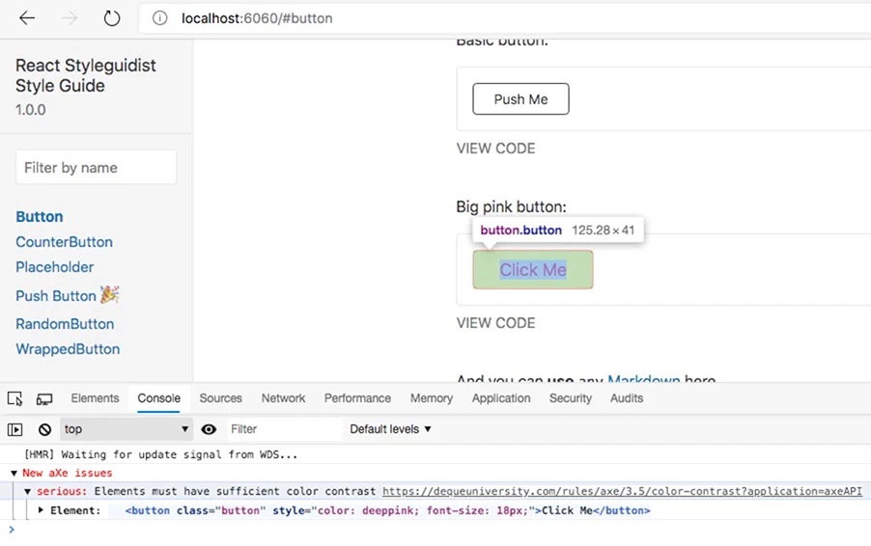Open the Memory tab
Viewport: 871px width, 546px height.
[x=432, y=397]
